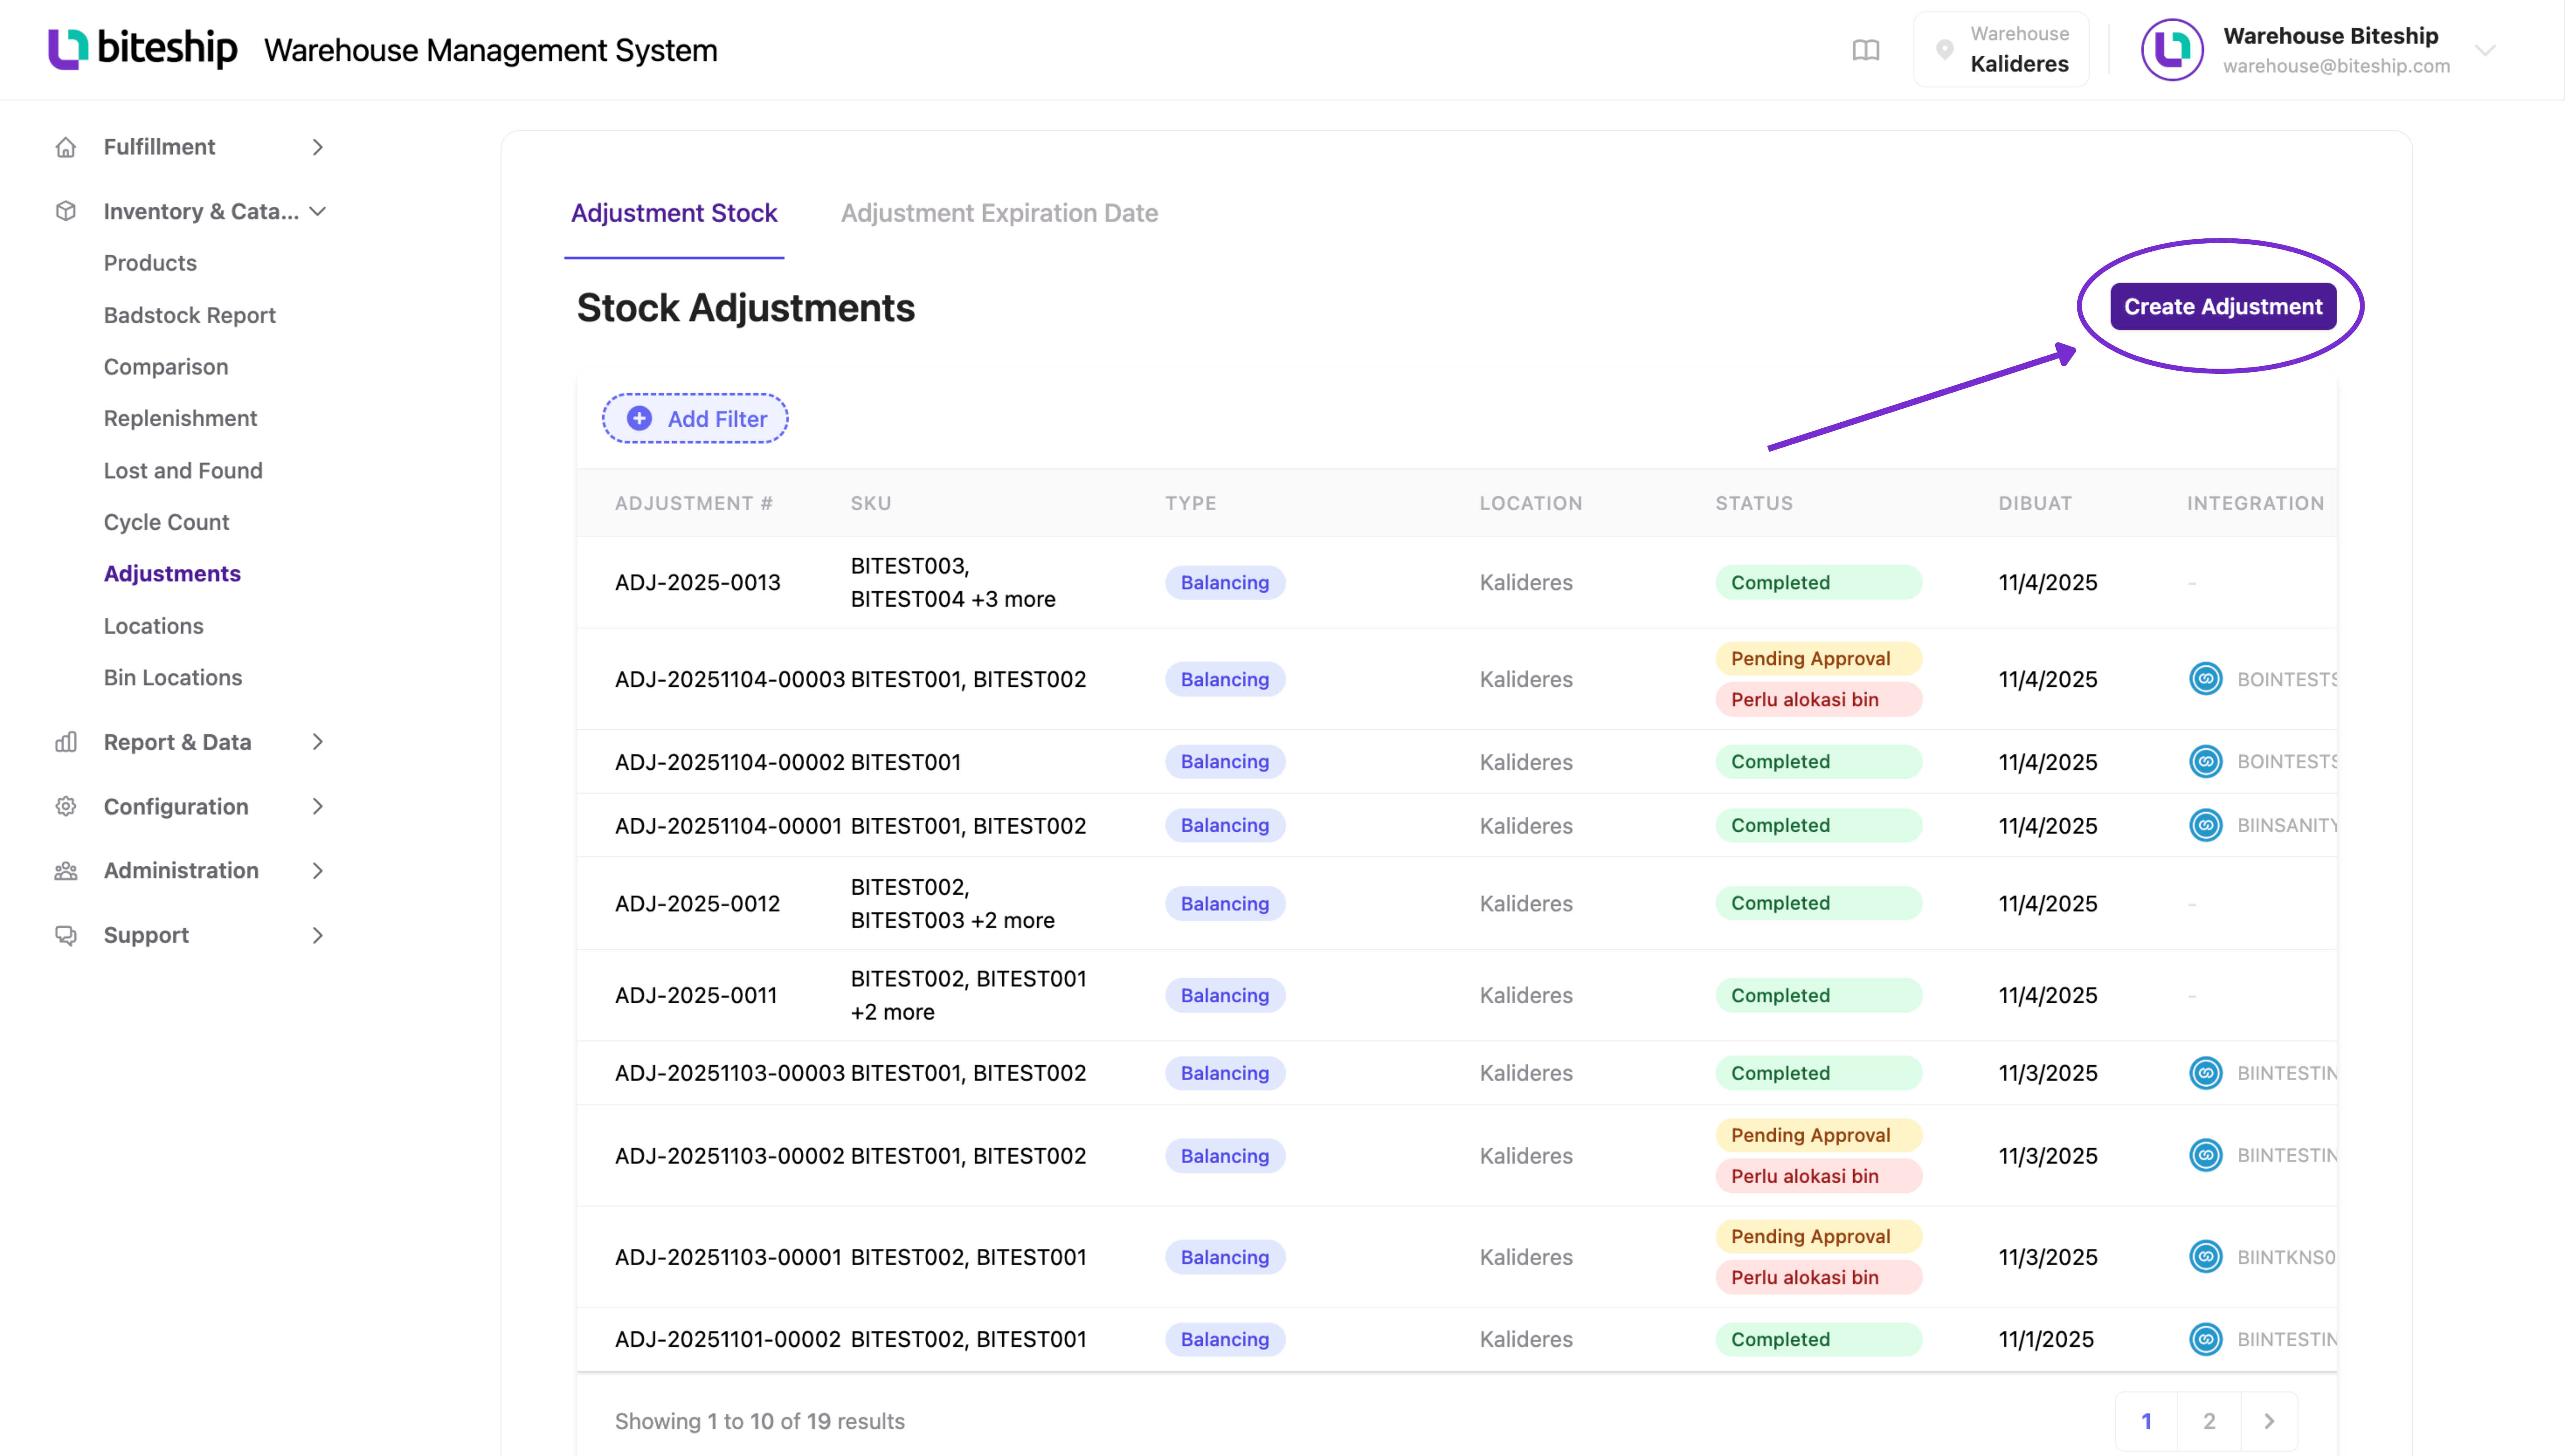Click integration icon for ADJ-20251103-00001
Viewport: 2565px width, 1456px height.
tap(2206, 1257)
